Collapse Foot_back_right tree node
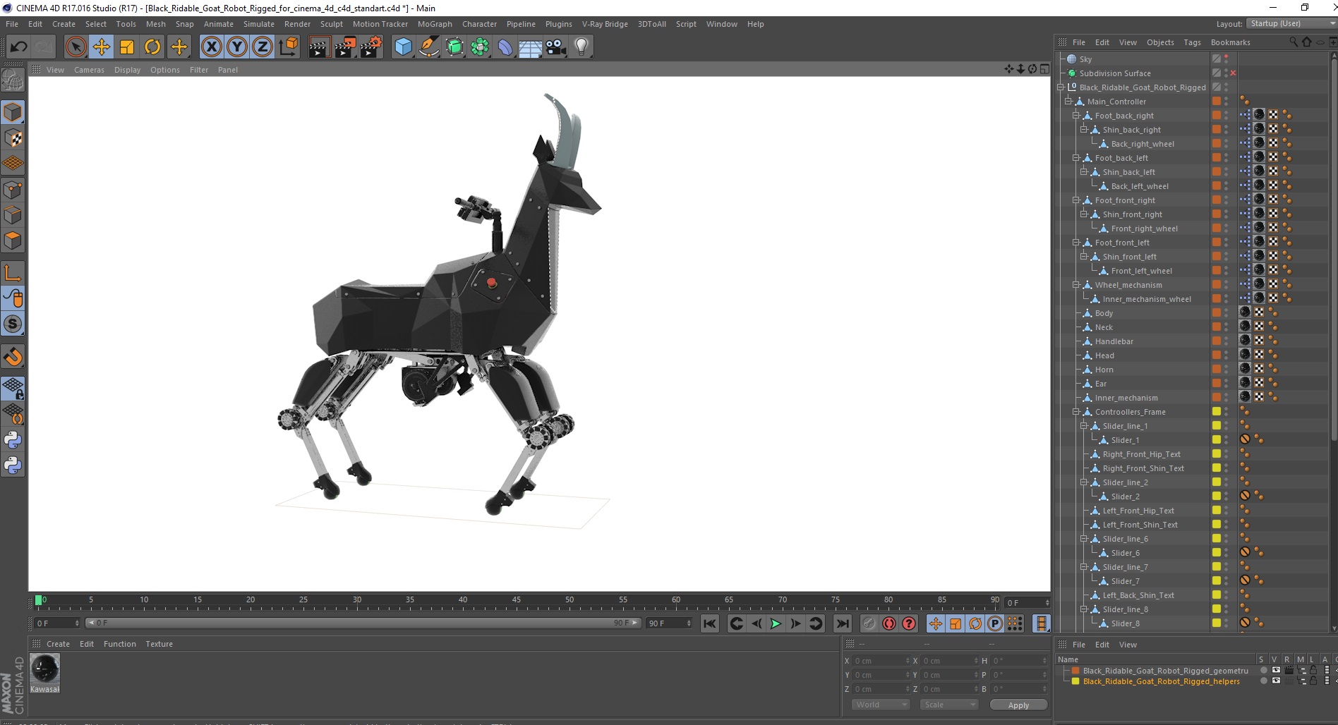1338x725 pixels. pyautogui.click(x=1076, y=116)
